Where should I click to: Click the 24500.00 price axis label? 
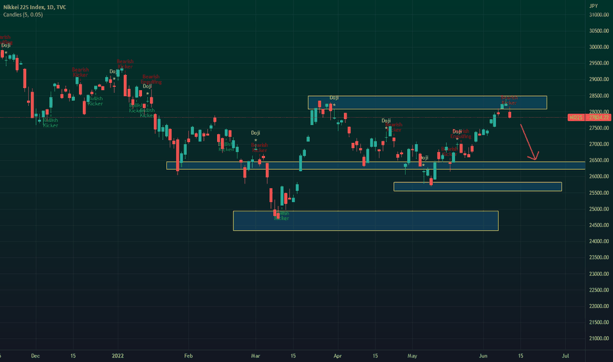599,225
